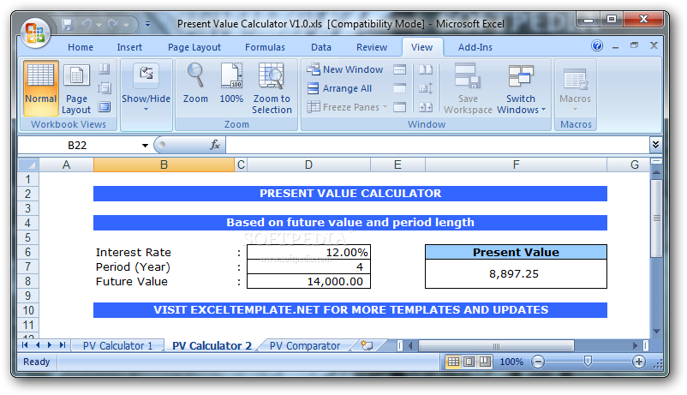
Task: Open the Zoom dialog
Action: (195, 83)
